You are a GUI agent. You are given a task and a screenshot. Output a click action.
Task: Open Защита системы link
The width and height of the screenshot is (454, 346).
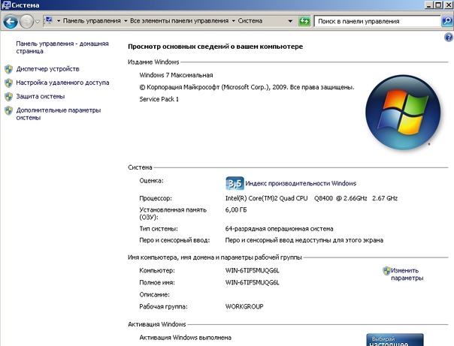[41, 97]
